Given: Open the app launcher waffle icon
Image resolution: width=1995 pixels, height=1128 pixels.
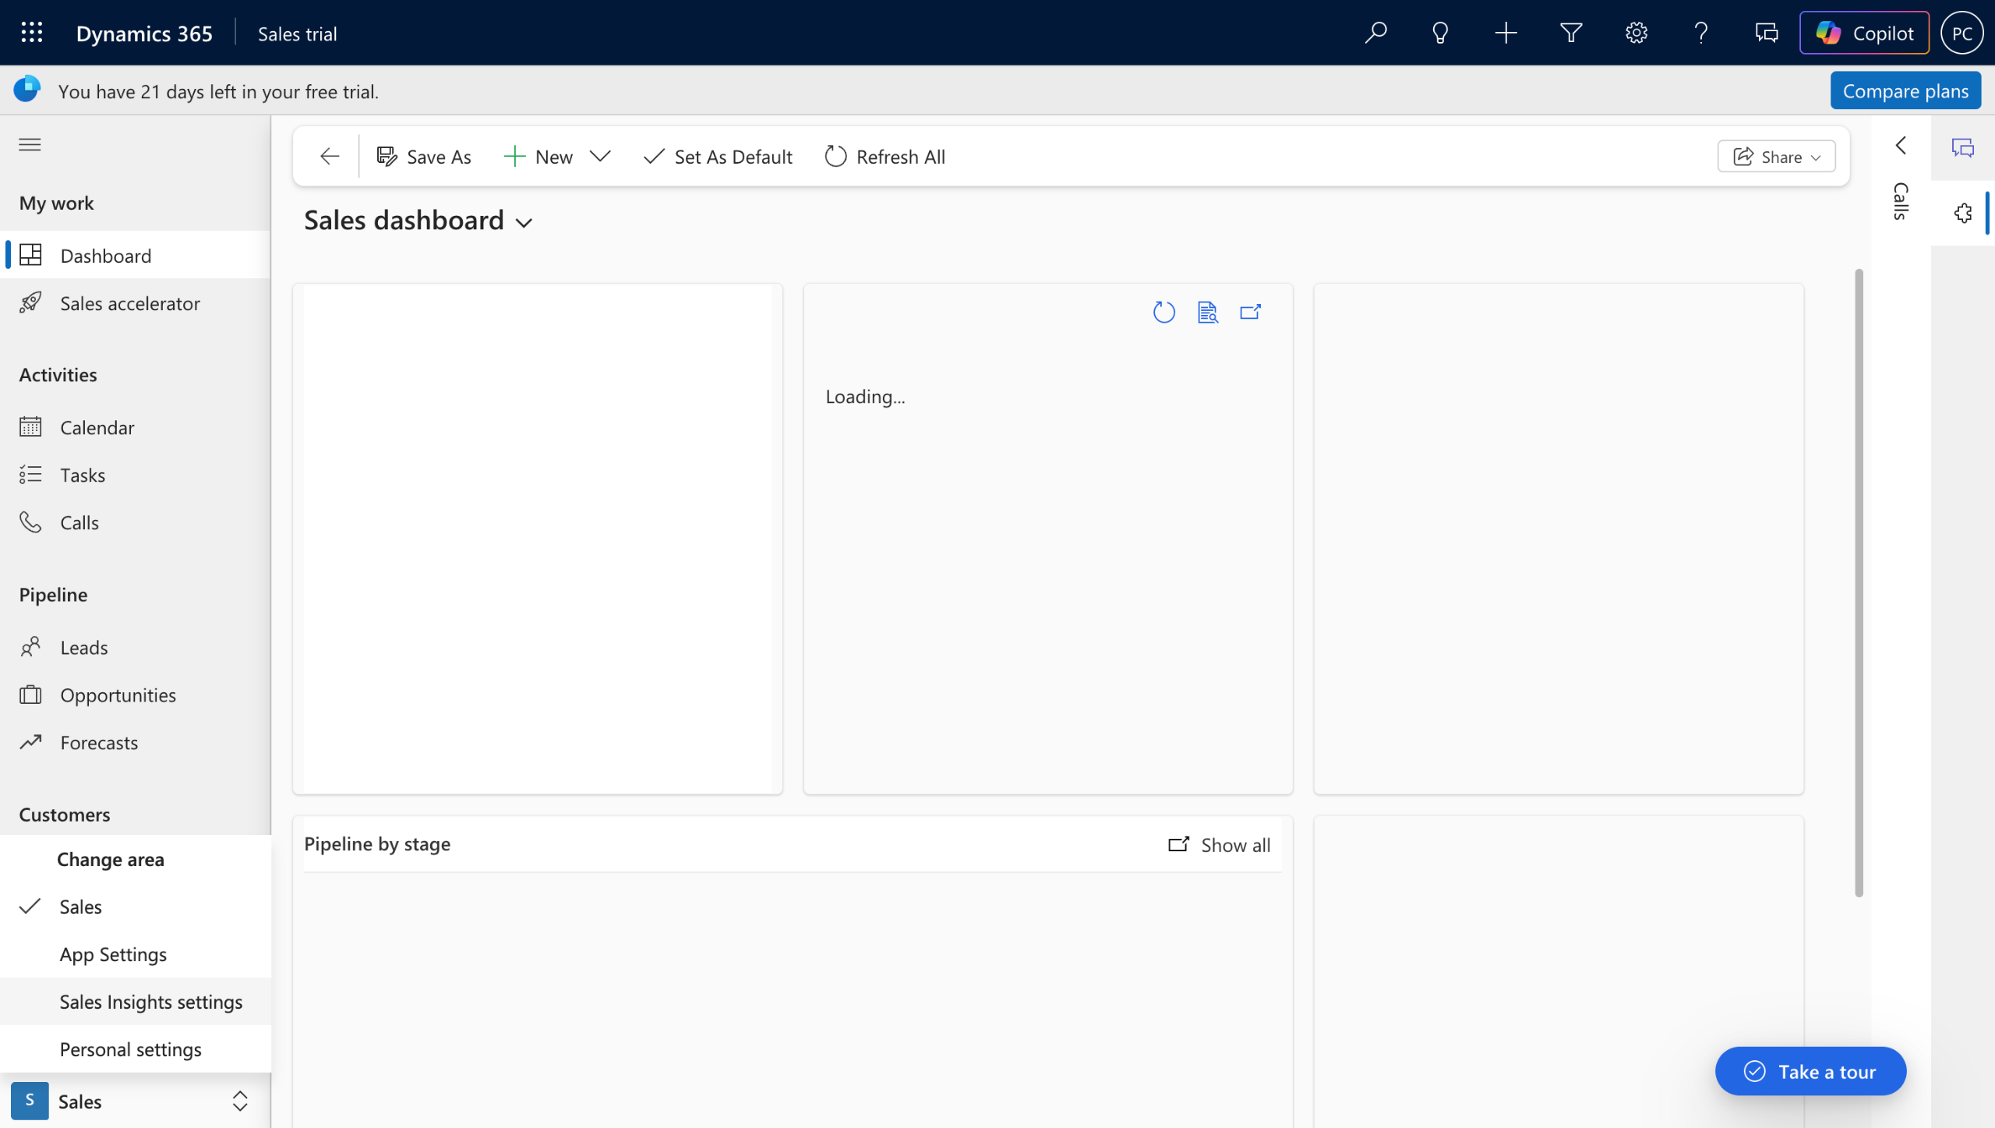Looking at the screenshot, I should (31, 33).
